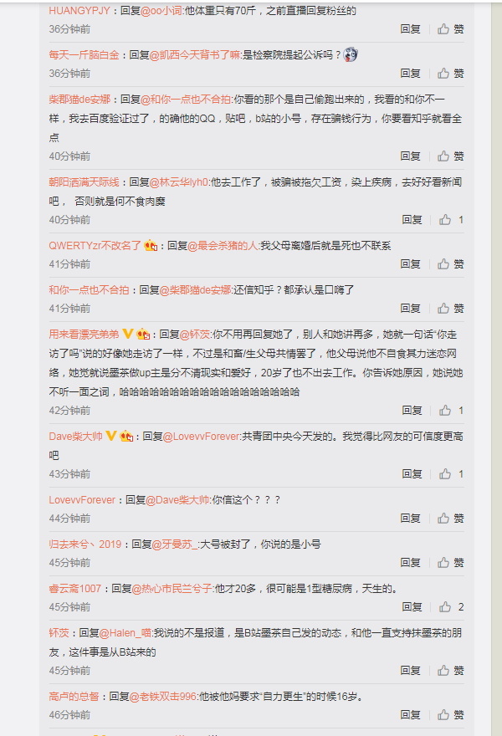Viewport: 502px width, 736px height.
Task: Click the membership badge next to QWERTYzr不改名了
Action: click(x=151, y=246)
